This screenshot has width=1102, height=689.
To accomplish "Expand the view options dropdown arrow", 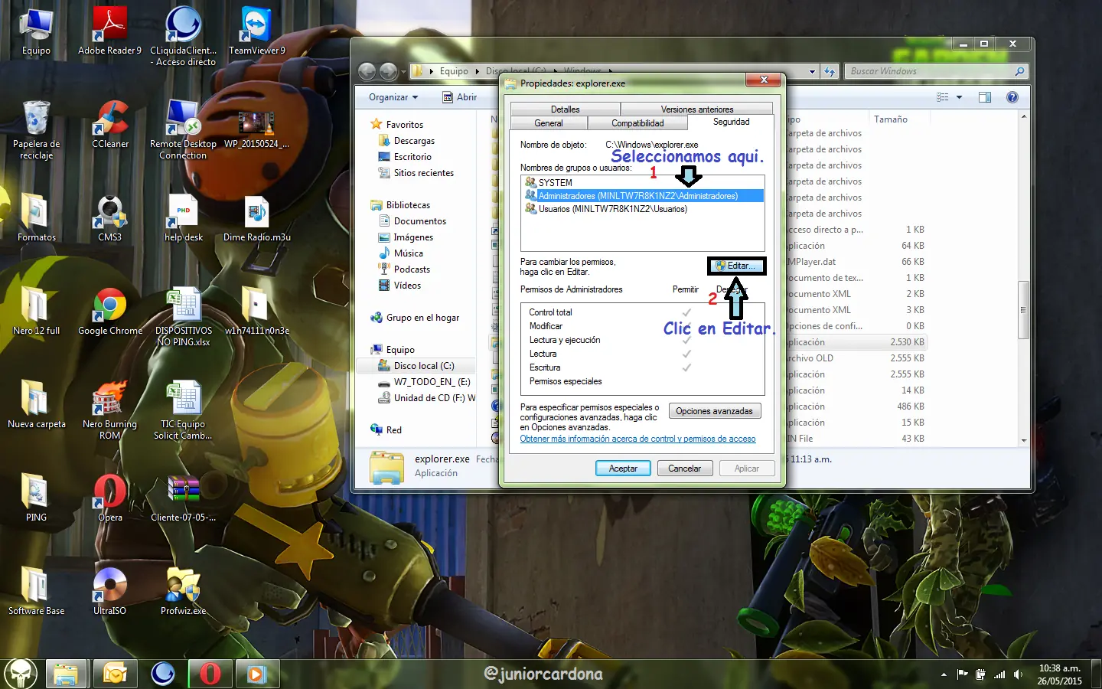I will [x=959, y=97].
